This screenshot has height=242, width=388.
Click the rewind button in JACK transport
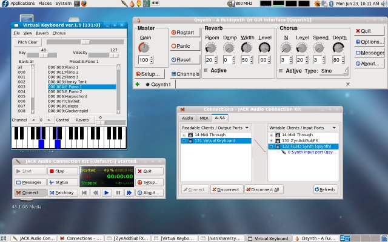96,192
